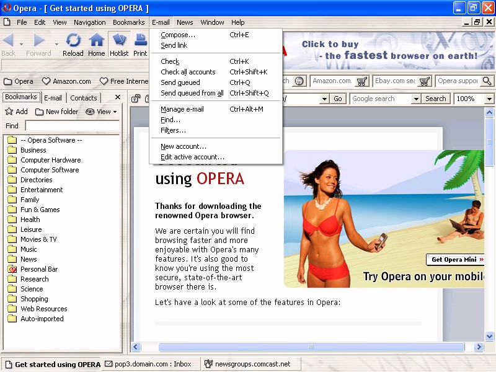Click the horizontal scrollbar left arrow

tap(136, 347)
